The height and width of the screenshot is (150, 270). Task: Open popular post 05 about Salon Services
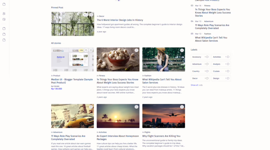tap(211, 39)
